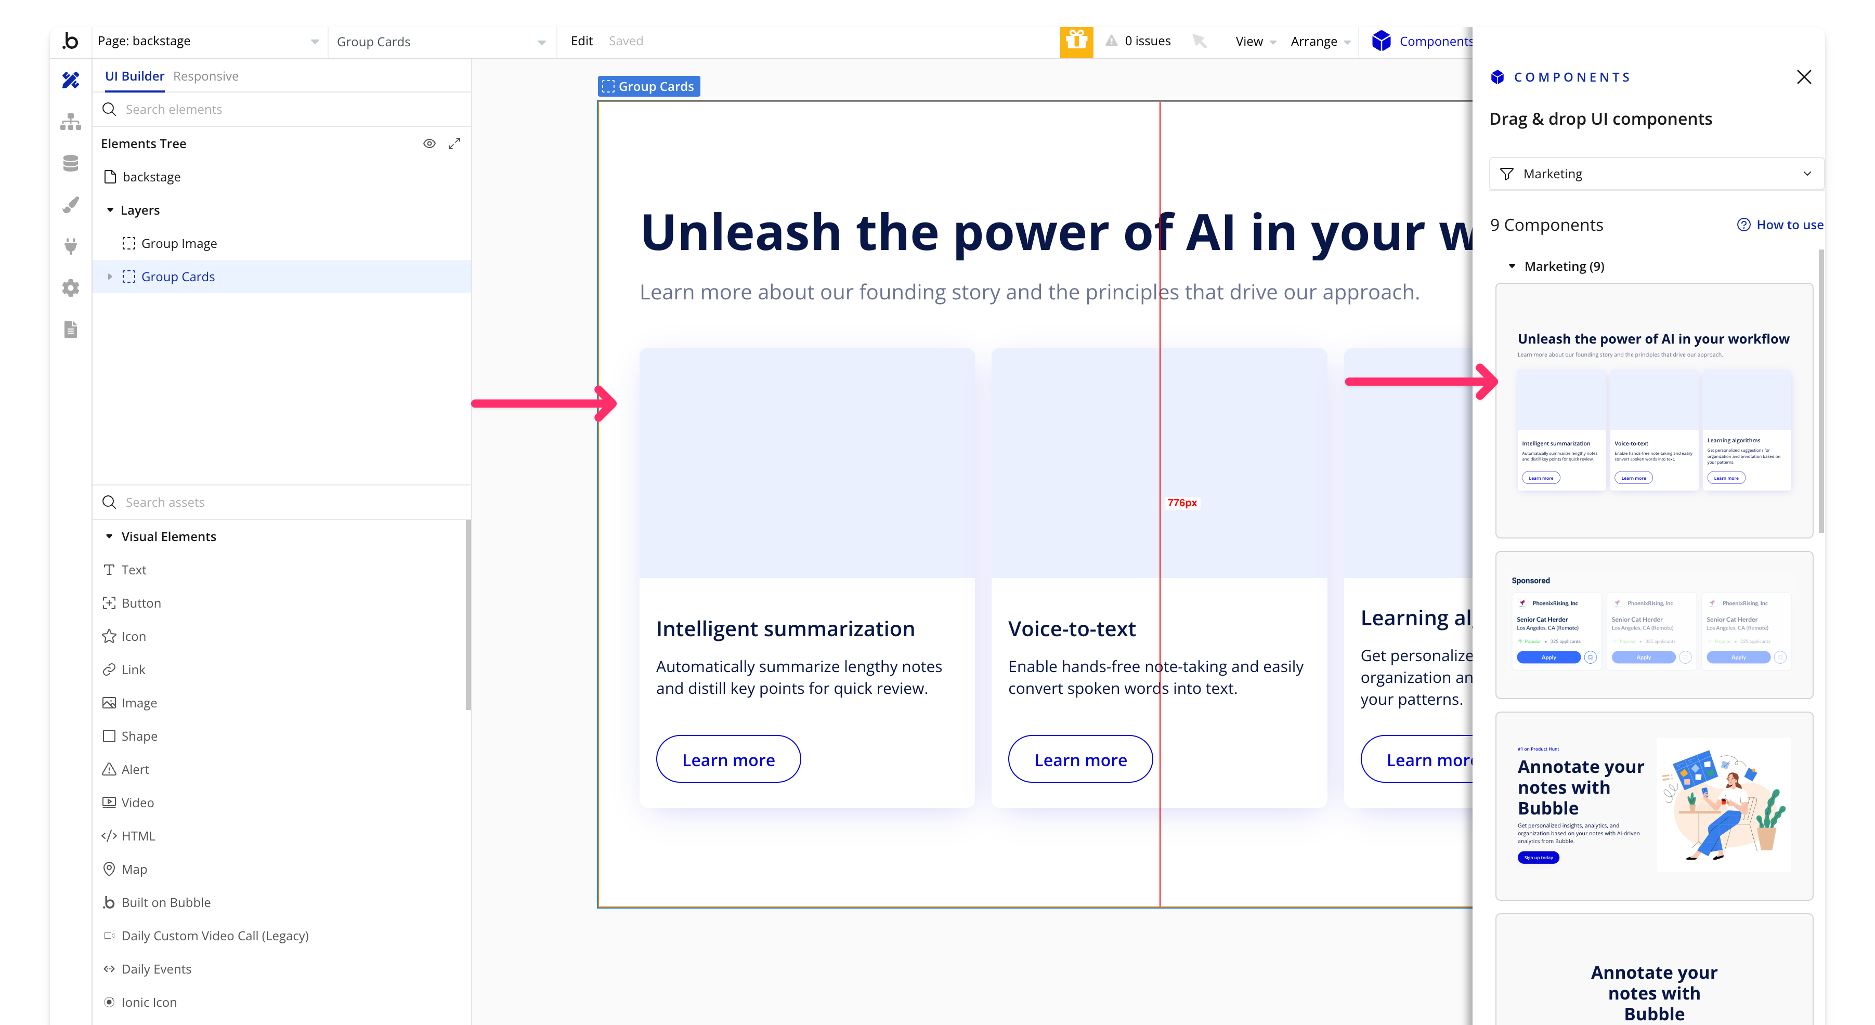1875x1025 pixels.
Task: Expand Group Cards in elements tree
Action: pos(110,277)
